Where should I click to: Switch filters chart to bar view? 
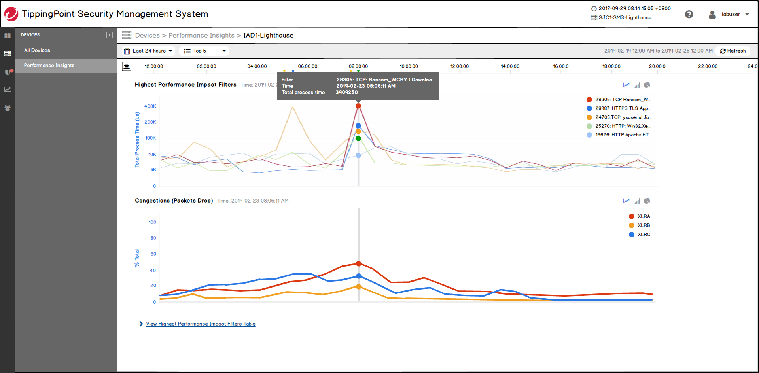click(637, 85)
